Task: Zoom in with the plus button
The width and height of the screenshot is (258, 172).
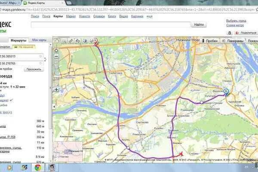Action: click(x=56, y=90)
